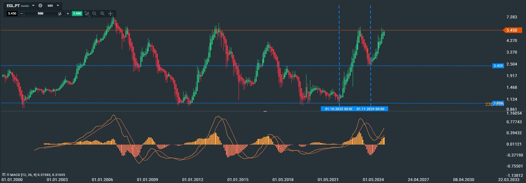Click the 01.01.2000 date axis label
Image resolution: width=526 pixels, height=183 pixels.
pos(12,180)
